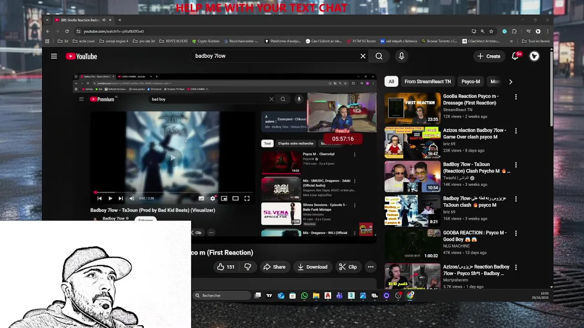The height and width of the screenshot is (328, 584).
Task: Open Chrome media controls icon
Action: tap(528, 31)
